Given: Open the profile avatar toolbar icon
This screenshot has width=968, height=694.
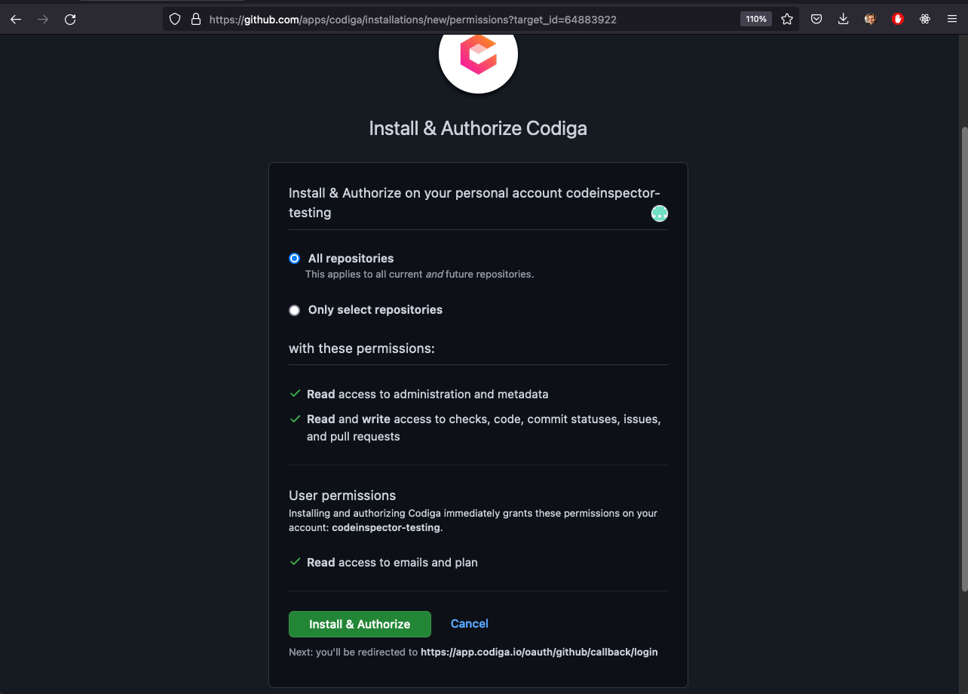Looking at the screenshot, I should click(x=870, y=20).
